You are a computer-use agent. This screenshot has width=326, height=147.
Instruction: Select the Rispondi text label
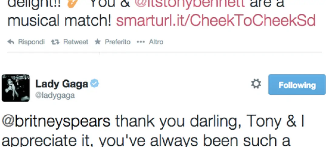click(32, 42)
